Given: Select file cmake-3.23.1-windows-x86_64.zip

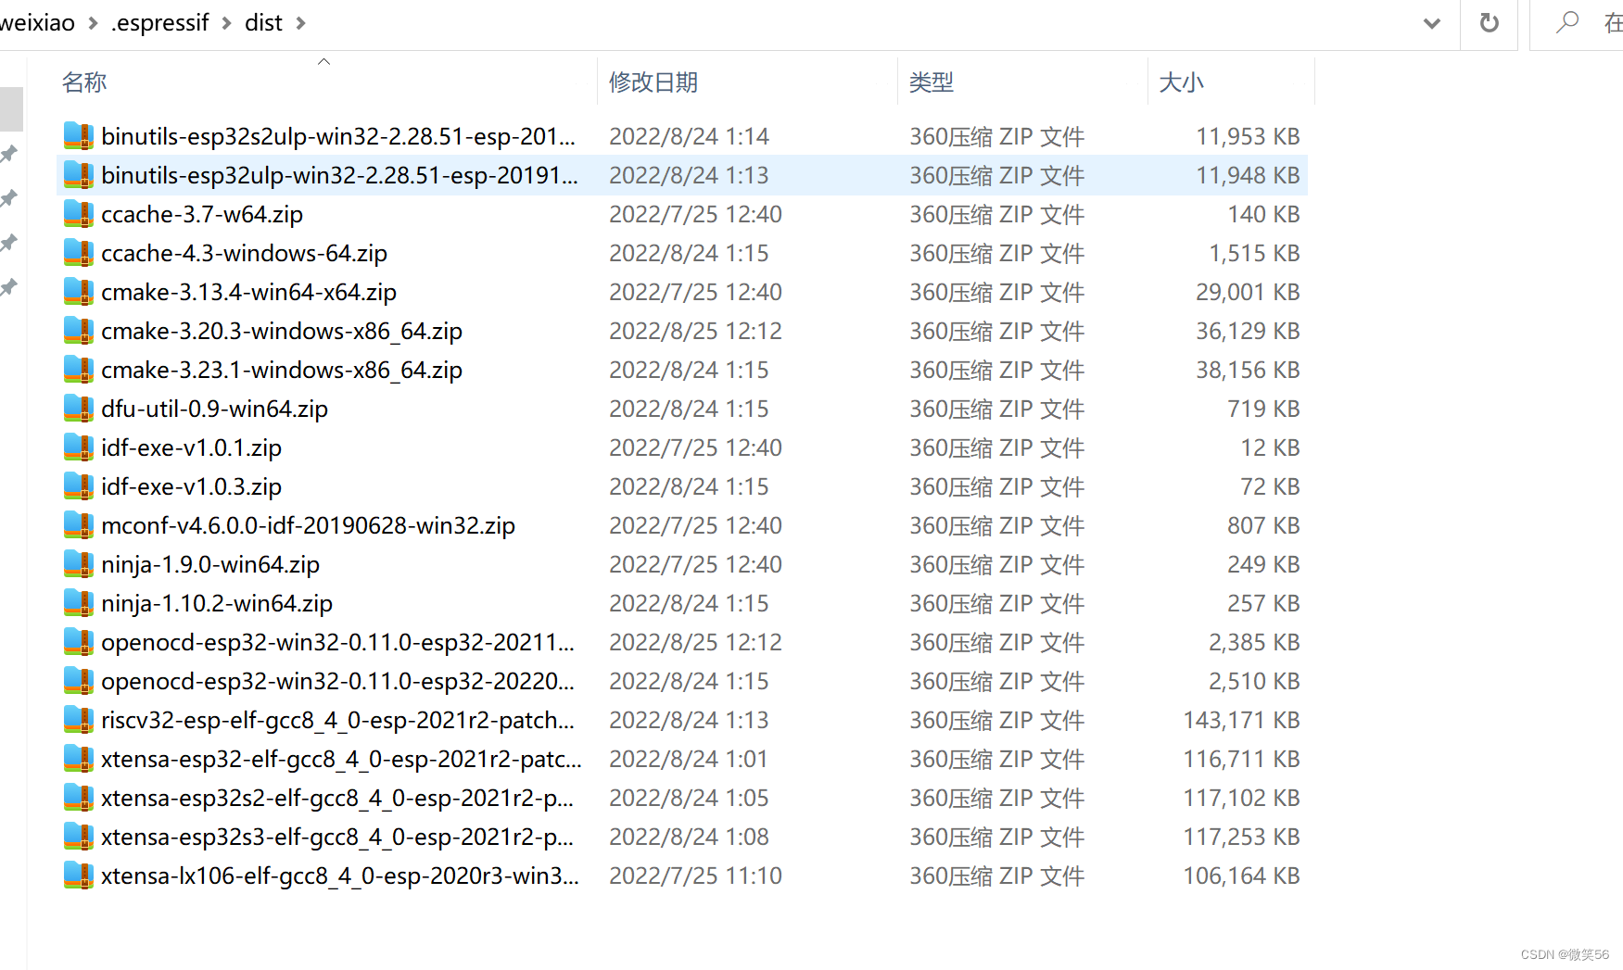Looking at the screenshot, I should (282, 370).
